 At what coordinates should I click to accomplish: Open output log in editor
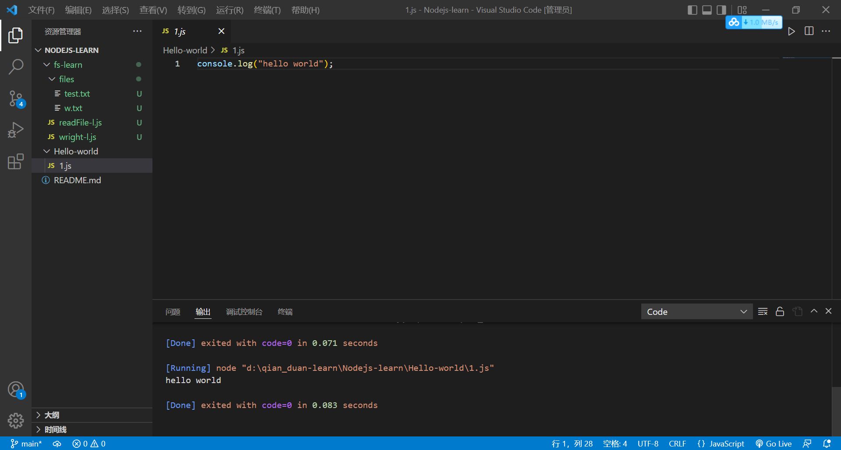(797, 311)
